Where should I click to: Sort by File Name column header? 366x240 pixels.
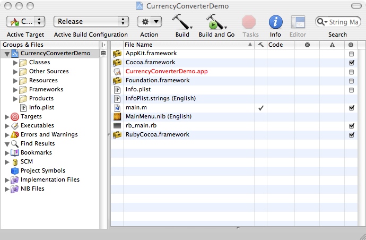coord(189,45)
